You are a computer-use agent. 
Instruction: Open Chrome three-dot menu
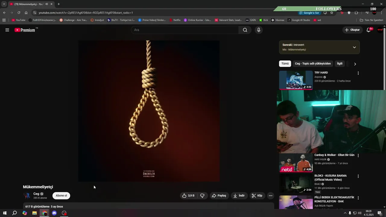pos(382,13)
